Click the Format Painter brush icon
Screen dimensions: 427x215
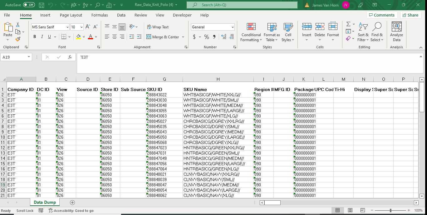(x=18, y=39)
